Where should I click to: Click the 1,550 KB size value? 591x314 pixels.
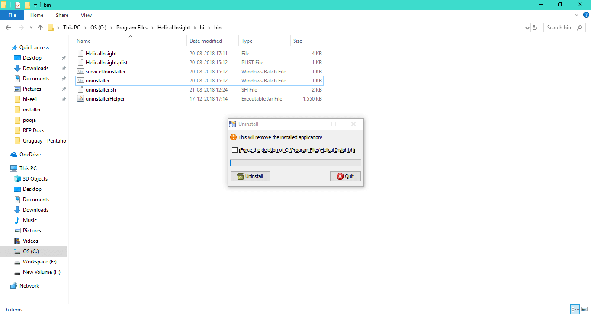click(x=312, y=99)
